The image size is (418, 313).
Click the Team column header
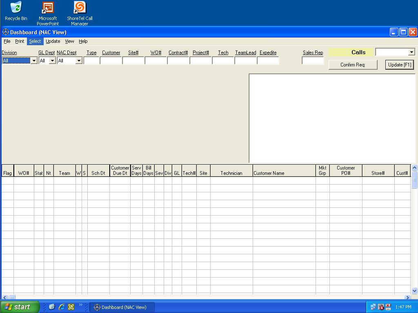click(x=64, y=171)
